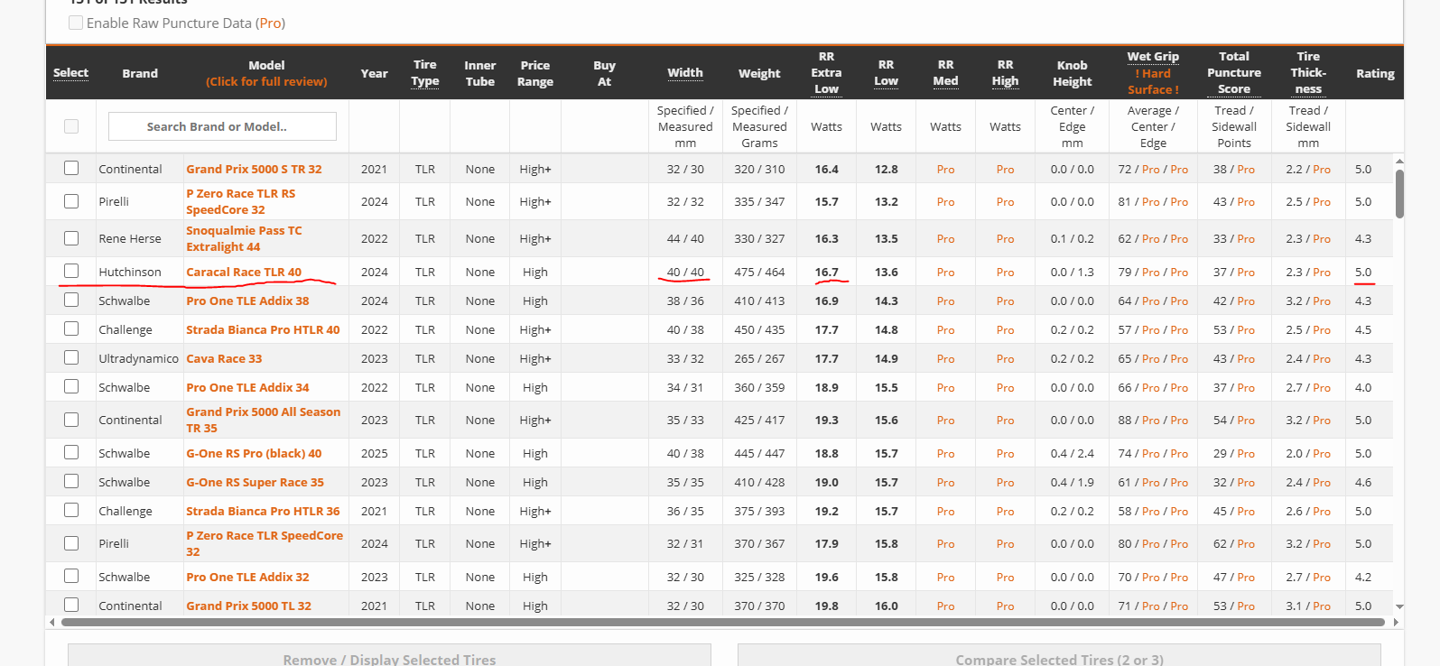
Task: Open the RR High Pro link in the Rene Herse row
Action: tap(1005, 238)
